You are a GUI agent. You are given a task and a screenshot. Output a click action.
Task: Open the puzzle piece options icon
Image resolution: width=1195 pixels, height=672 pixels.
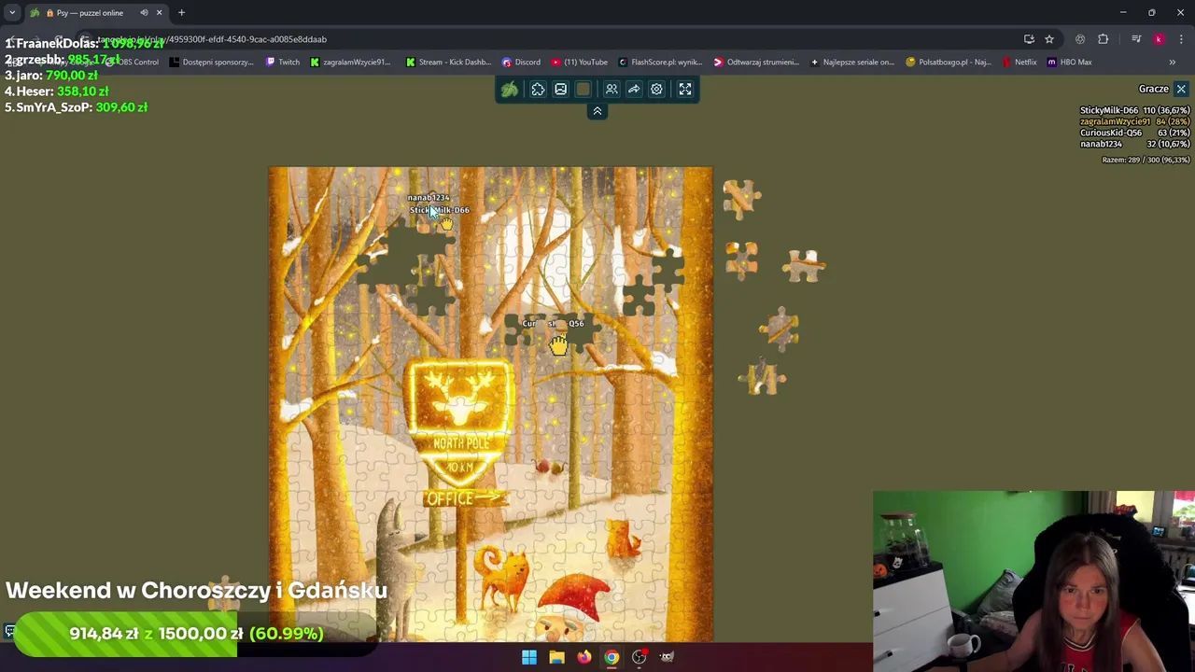pos(538,89)
